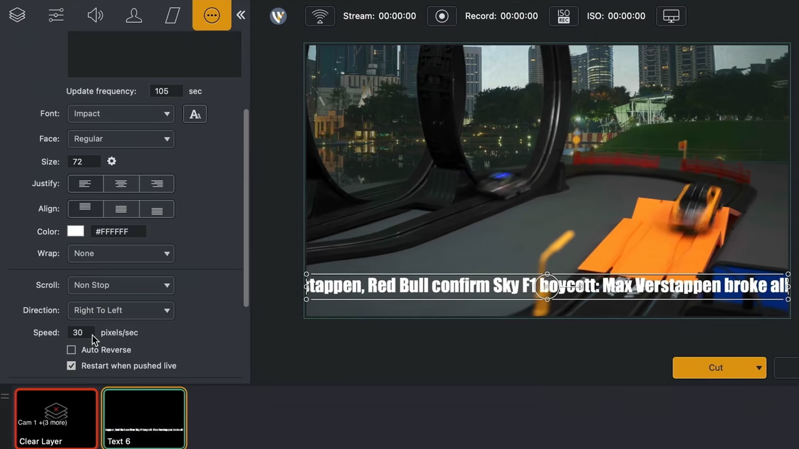Uncheck Restart when pushed live
The image size is (799, 449).
point(71,366)
